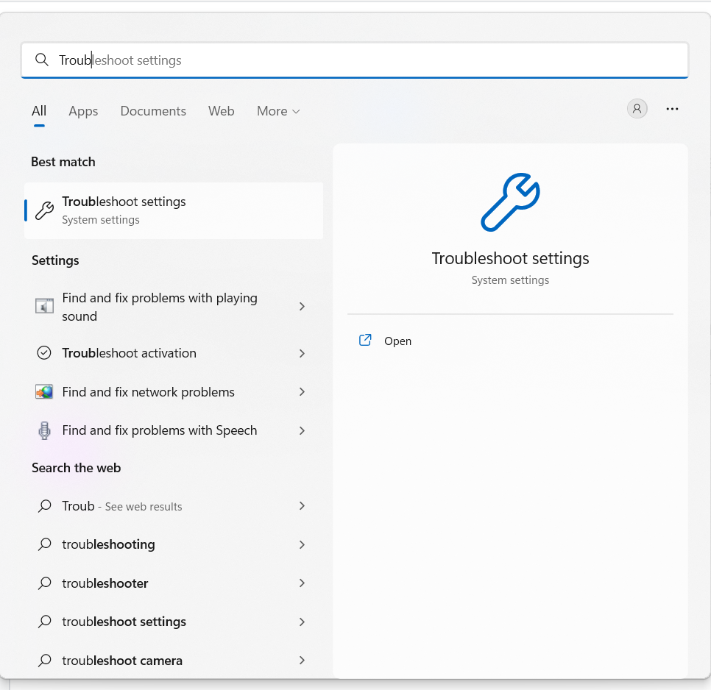Expand chevron next to troubleshooter web result
Viewport: 711px width, 690px height.
point(302,583)
